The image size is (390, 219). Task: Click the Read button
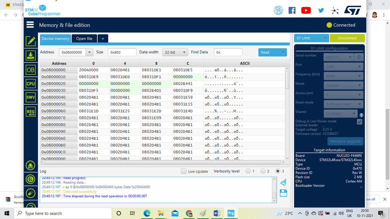pos(269,52)
